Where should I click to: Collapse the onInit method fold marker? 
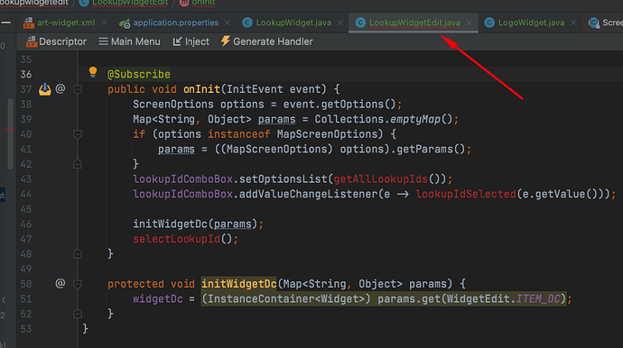tap(78, 89)
